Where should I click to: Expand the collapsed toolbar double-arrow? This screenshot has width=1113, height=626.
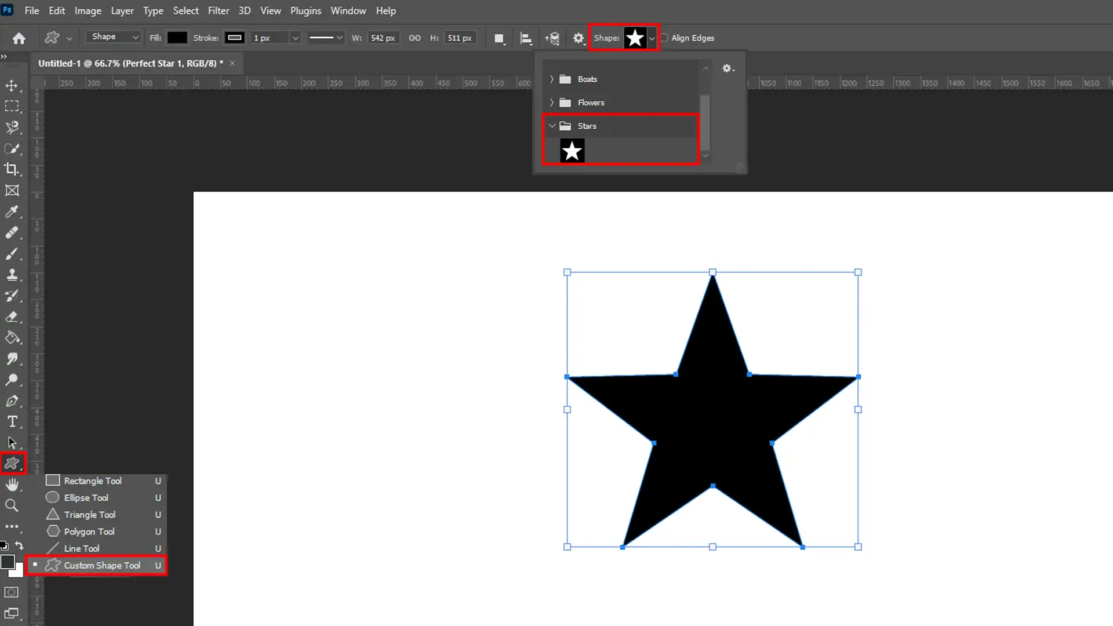[4, 56]
